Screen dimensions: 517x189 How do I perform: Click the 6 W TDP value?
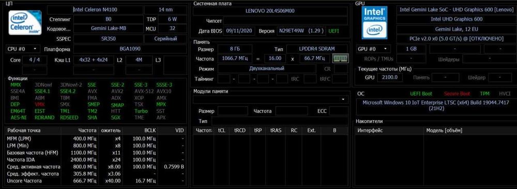pyautogui.click(x=172, y=19)
